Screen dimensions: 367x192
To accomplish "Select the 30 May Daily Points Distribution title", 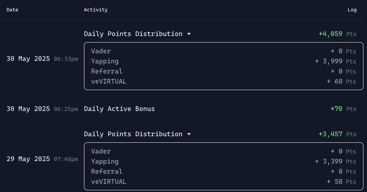I will [x=133, y=34].
